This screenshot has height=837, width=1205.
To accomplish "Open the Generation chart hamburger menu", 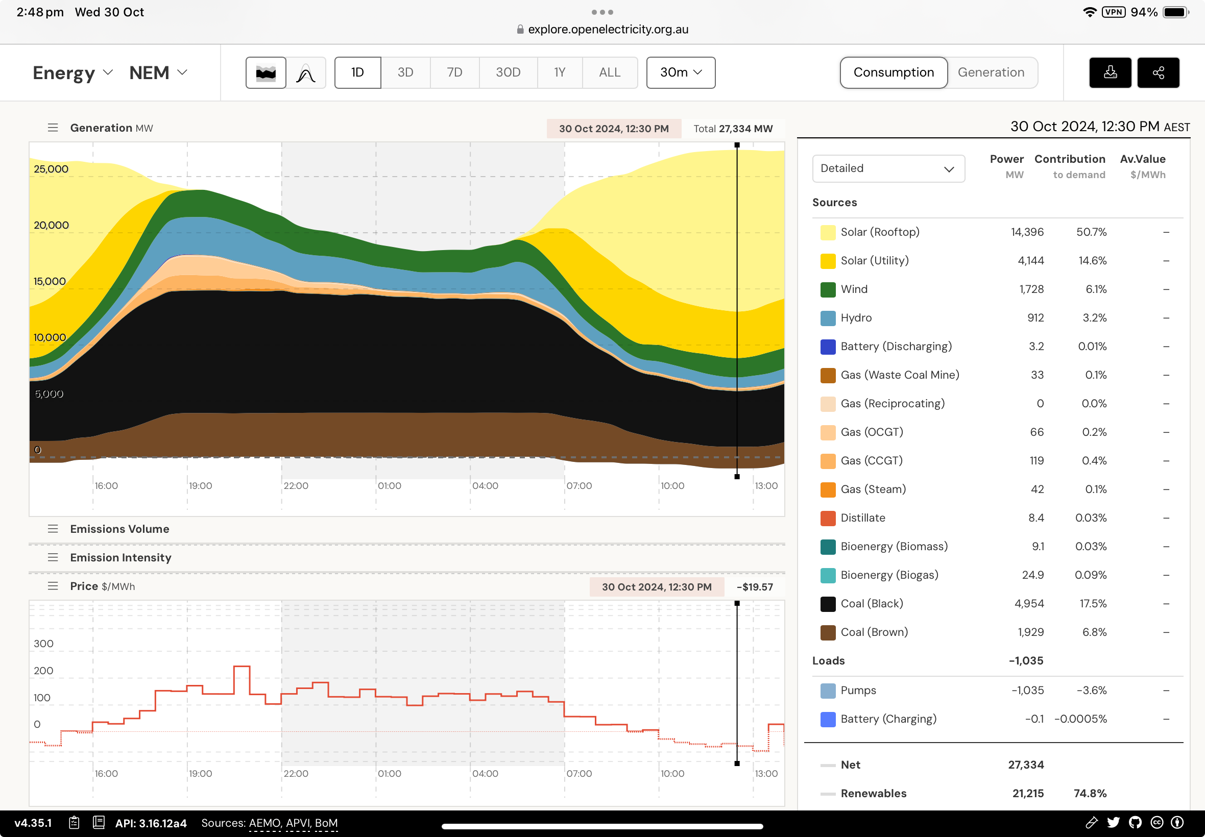I will pyautogui.click(x=53, y=128).
